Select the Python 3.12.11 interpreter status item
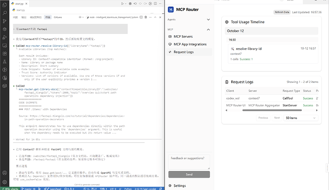This screenshot has width=329, height=190. [145, 189]
